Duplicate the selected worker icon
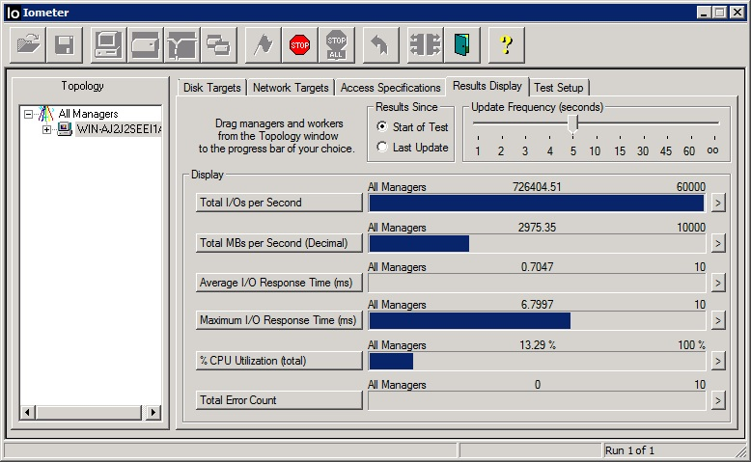 219,45
